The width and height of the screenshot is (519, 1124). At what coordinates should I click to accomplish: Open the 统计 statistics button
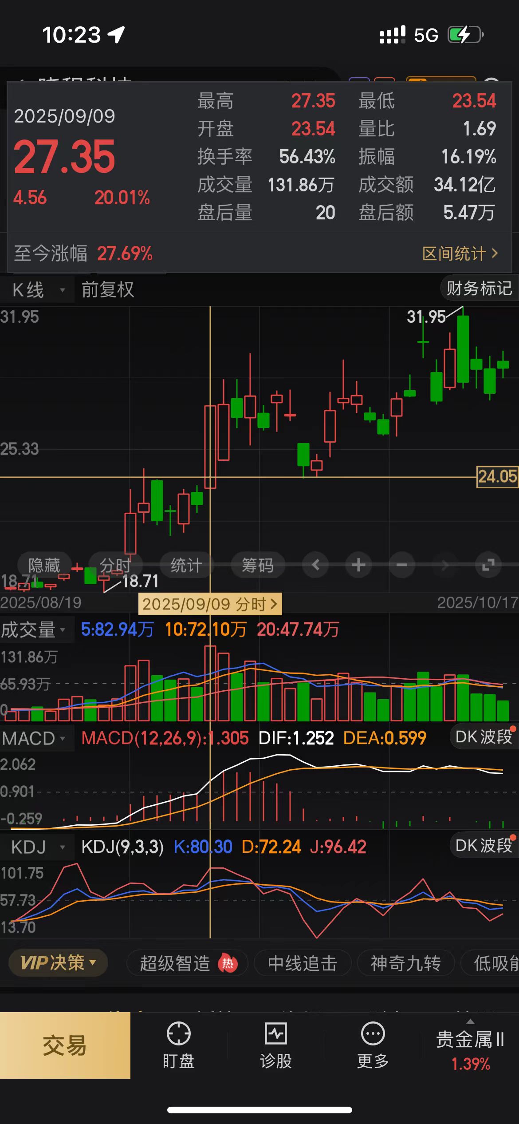(x=187, y=565)
